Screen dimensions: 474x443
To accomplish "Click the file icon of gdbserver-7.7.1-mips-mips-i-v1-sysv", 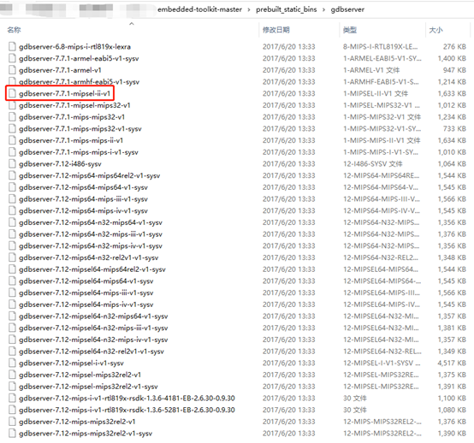I will coord(12,152).
